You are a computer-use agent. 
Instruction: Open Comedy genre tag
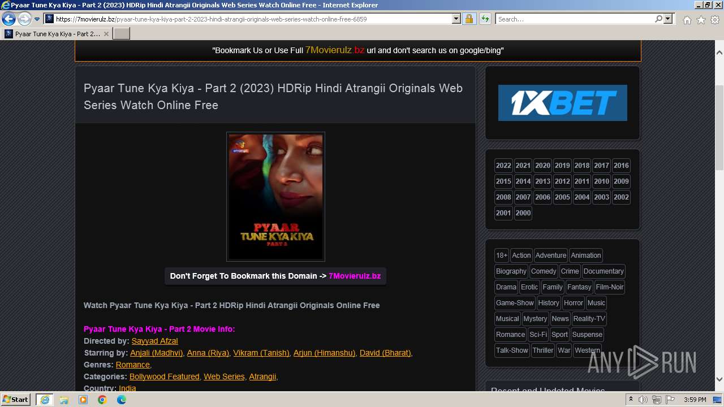pos(544,271)
